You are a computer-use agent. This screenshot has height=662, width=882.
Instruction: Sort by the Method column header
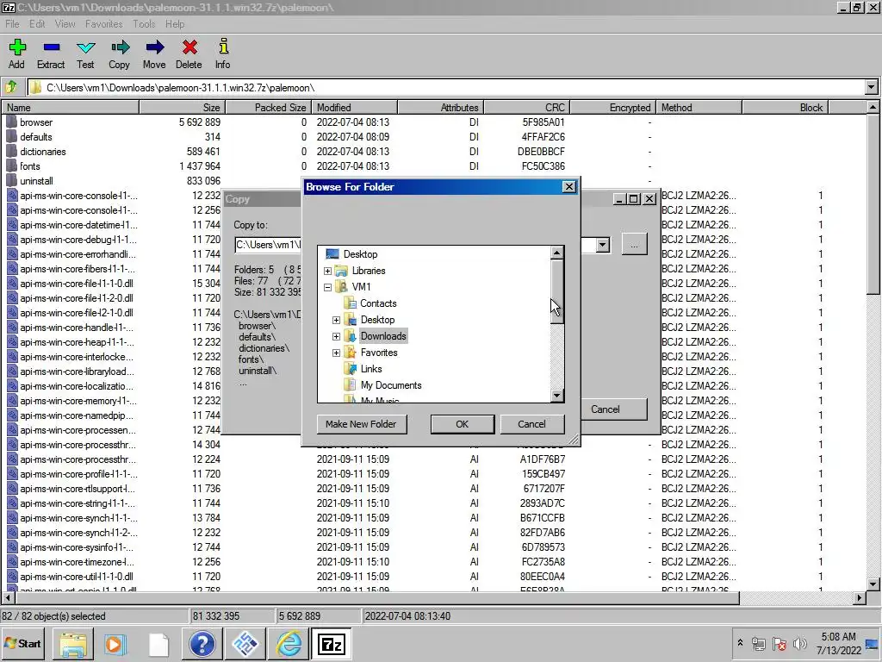(699, 107)
